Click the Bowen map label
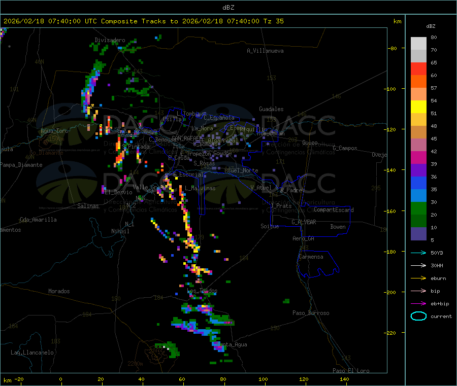Image resolution: width=457 pixels, height=386 pixels. [338, 227]
